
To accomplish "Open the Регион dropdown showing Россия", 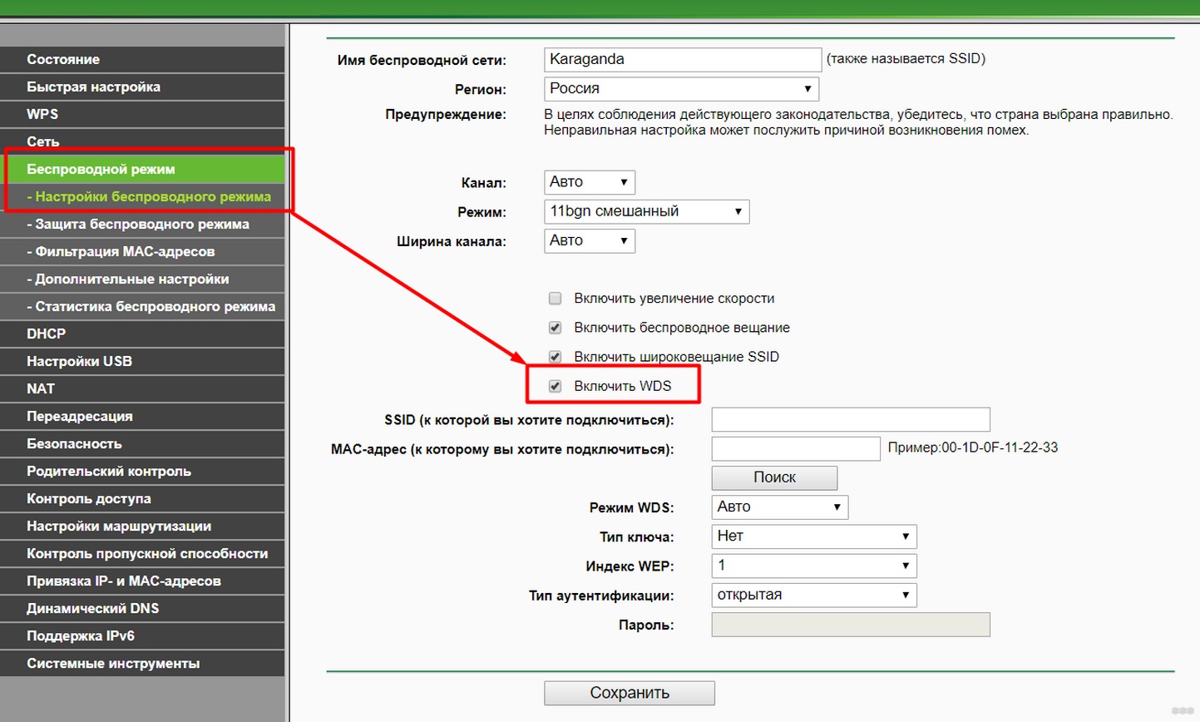I will 681,89.
